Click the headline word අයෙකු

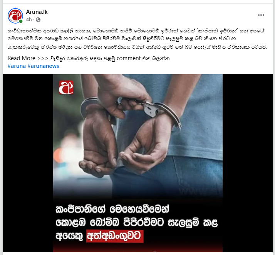tap(69, 236)
